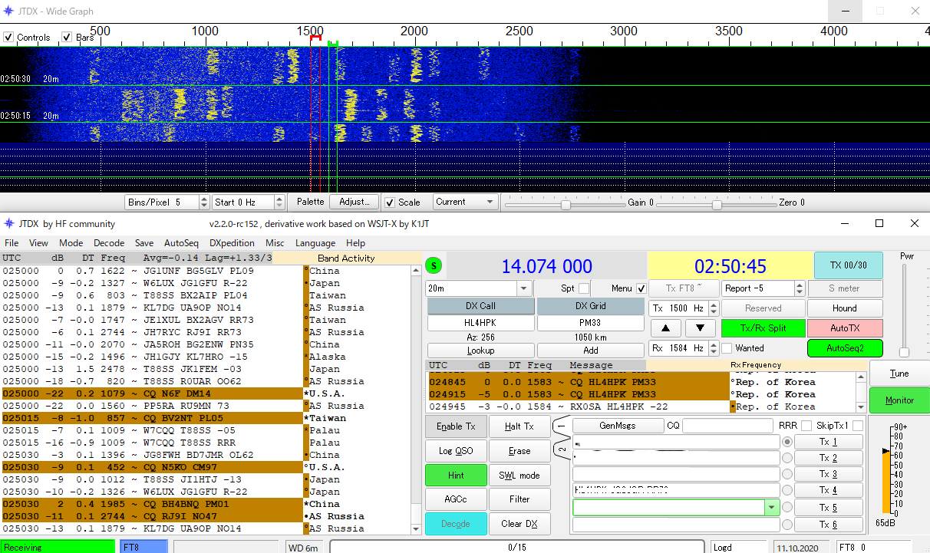This screenshot has height=553, width=930.
Task: Select the Tx 3 radio button
Action: [786, 475]
